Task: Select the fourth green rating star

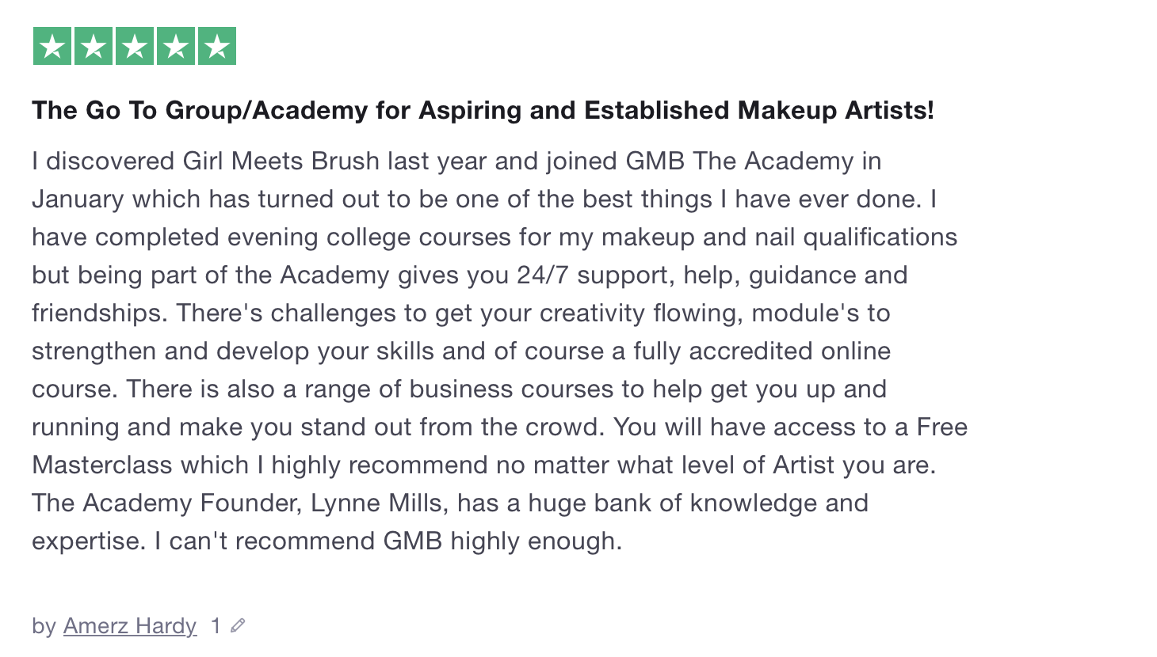Action: click(x=176, y=46)
